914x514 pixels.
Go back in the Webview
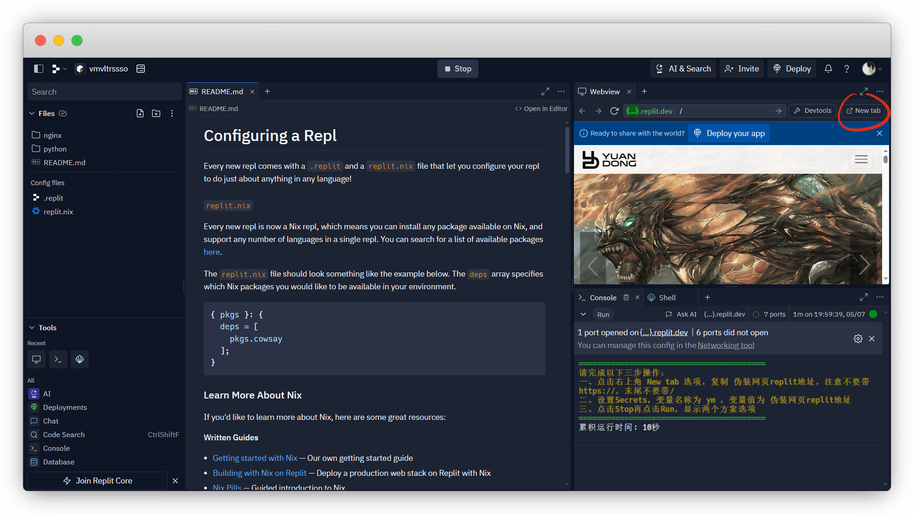(582, 111)
